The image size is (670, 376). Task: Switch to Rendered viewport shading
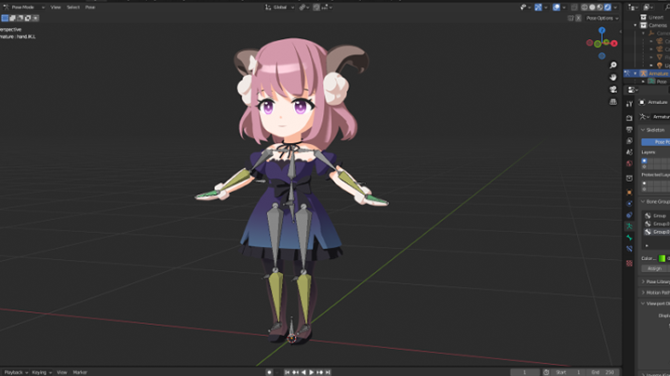pos(608,7)
